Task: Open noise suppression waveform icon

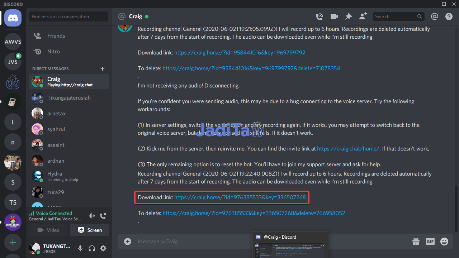Action: click(92, 216)
